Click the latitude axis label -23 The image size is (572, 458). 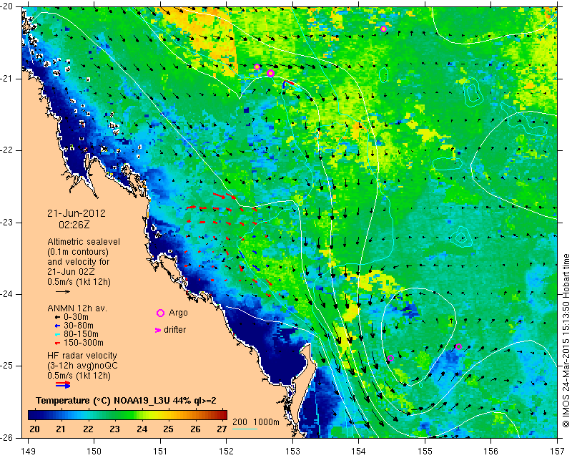tap(6, 222)
